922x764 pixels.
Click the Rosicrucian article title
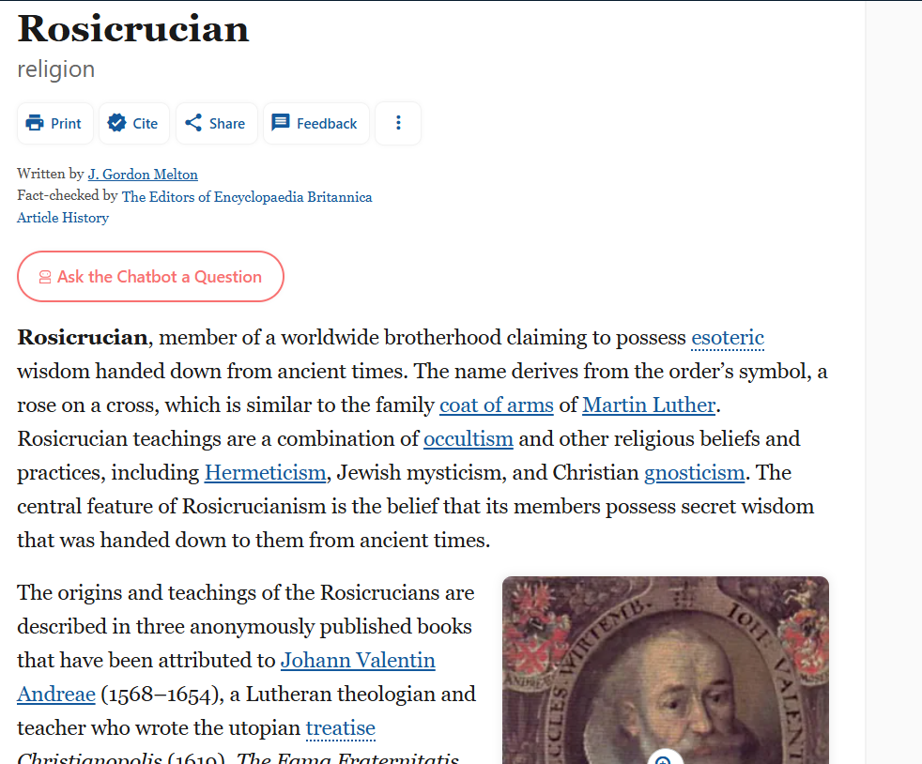[x=133, y=29]
